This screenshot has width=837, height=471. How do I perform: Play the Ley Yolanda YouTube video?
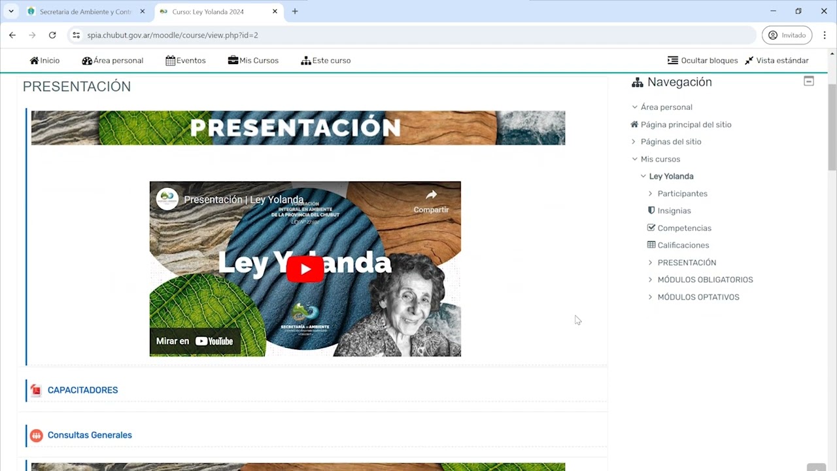pyautogui.click(x=305, y=269)
